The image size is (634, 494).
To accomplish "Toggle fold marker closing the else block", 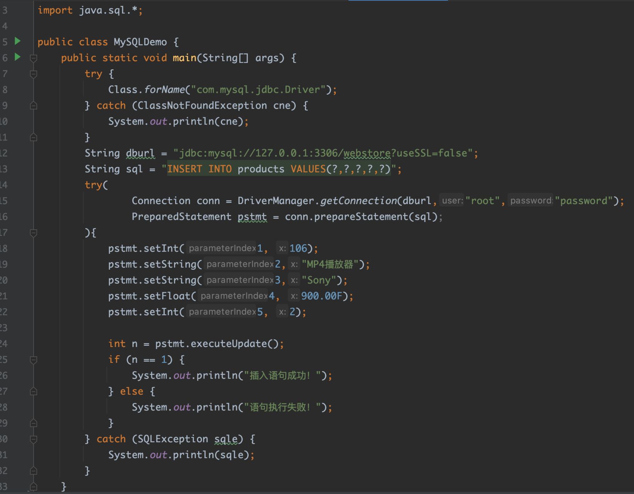I will tap(33, 423).
